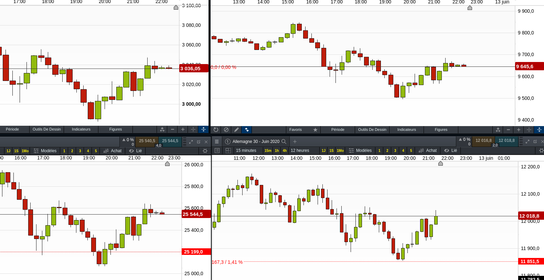Viewport: 544px width, 280px height.
Task: Open Figures menu in top-right chart toolbar
Action: pyautogui.click(x=441, y=130)
